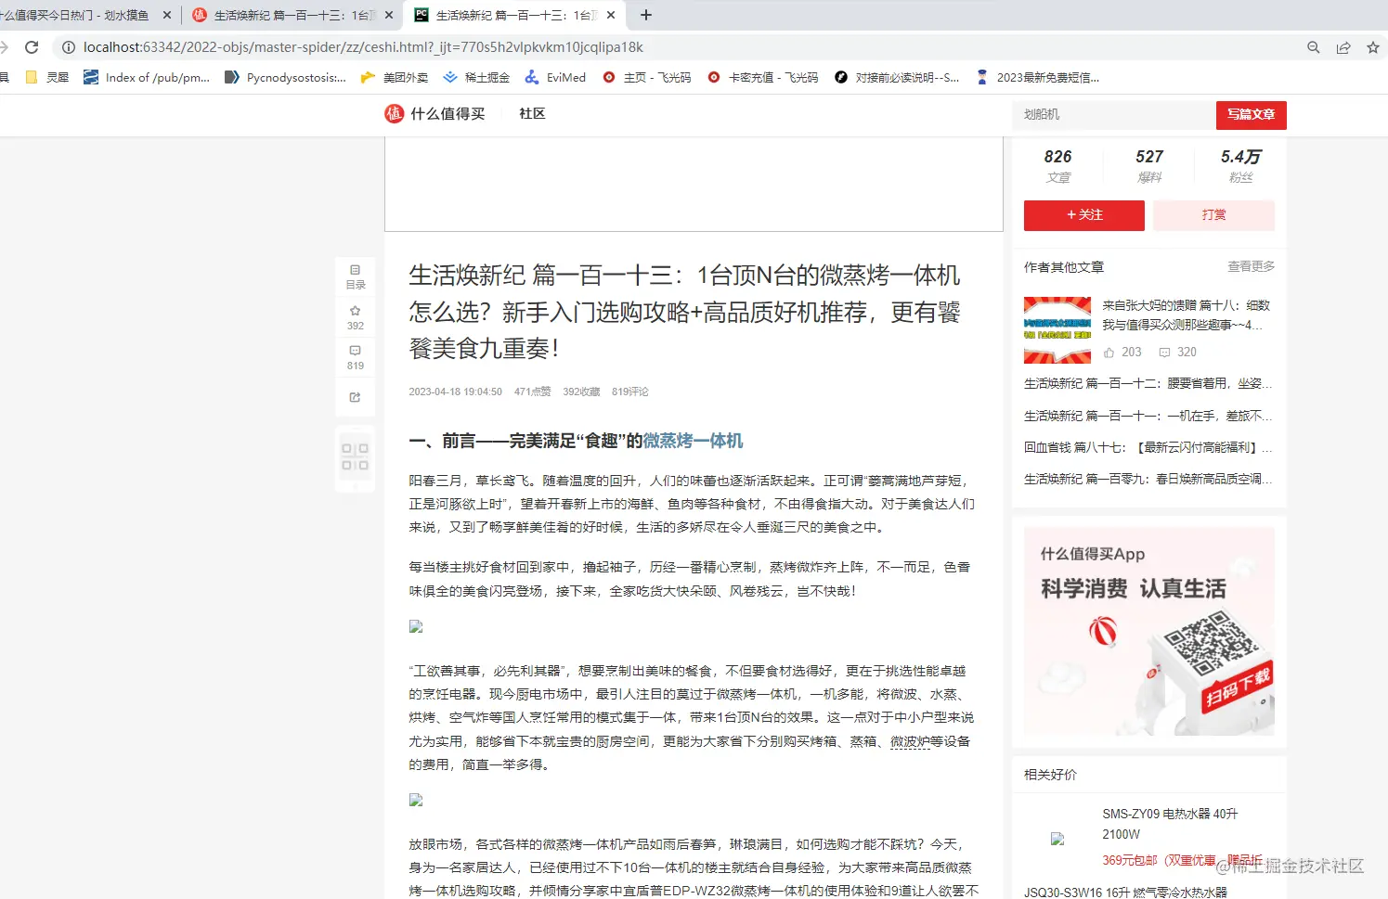Click the 相关好价 section heading

pos(1050,775)
